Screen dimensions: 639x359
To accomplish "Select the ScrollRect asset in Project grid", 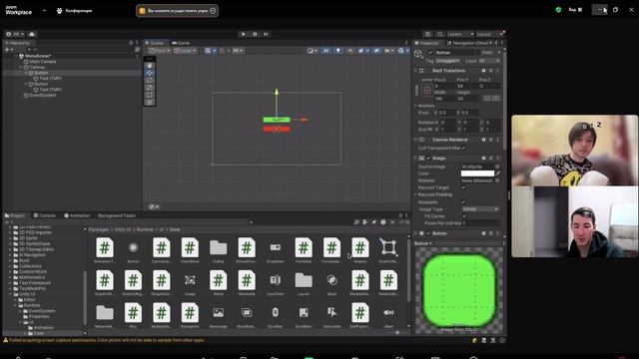I will coord(304,315).
